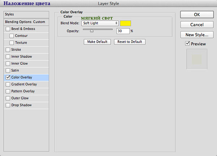Select the Texture row label
The height and width of the screenshot is (156, 217).
[21, 43]
